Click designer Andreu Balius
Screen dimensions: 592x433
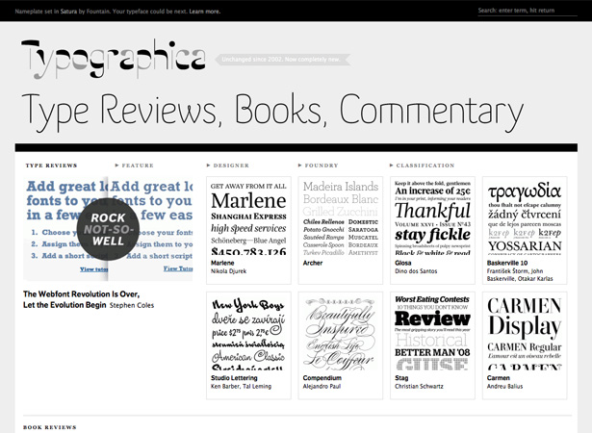(x=504, y=386)
